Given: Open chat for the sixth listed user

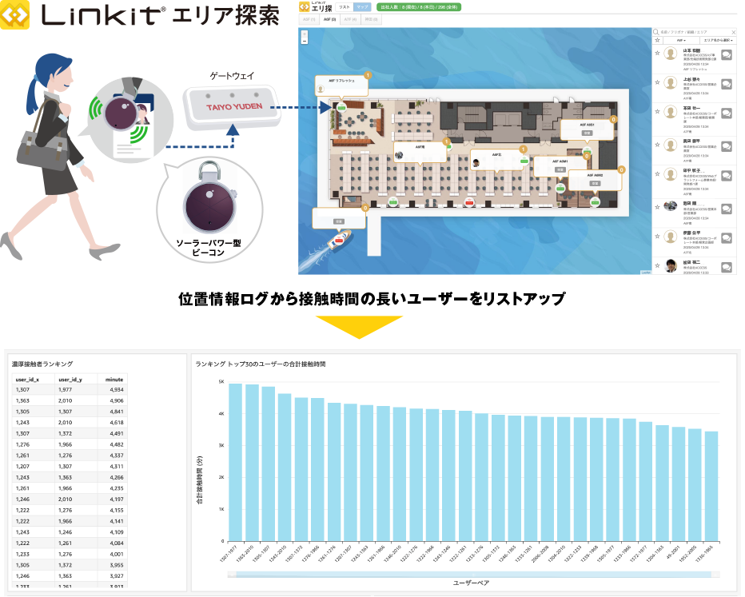Looking at the screenshot, I should tap(726, 209).
